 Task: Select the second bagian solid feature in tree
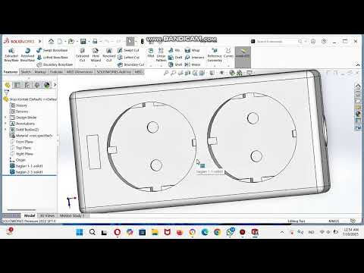(x=27, y=172)
